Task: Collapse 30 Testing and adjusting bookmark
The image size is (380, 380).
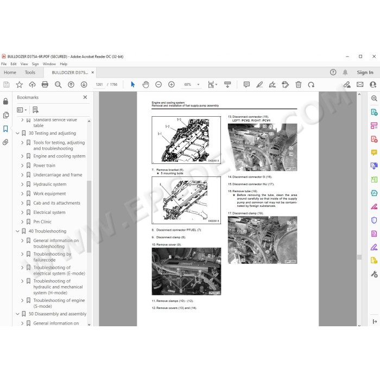Action: point(17,134)
